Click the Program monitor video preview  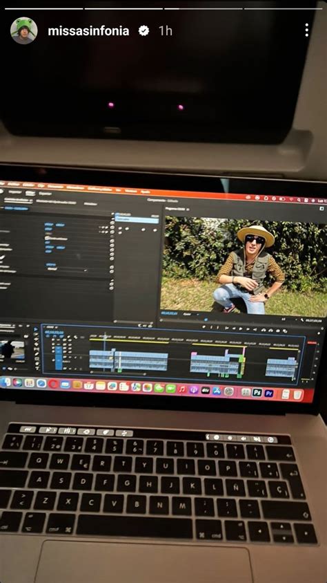(245, 266)
